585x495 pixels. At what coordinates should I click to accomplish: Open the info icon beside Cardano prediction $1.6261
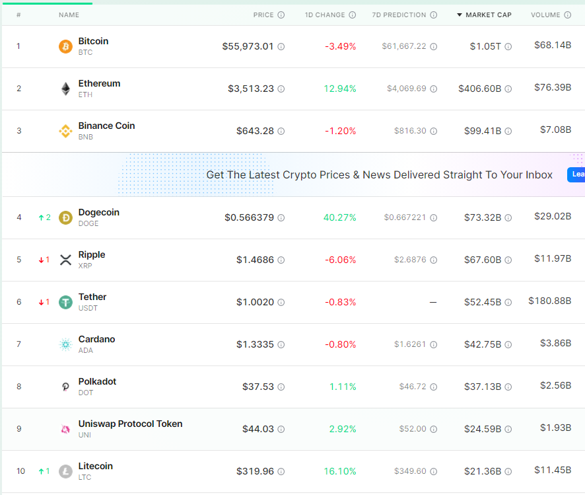click(434, 344)
